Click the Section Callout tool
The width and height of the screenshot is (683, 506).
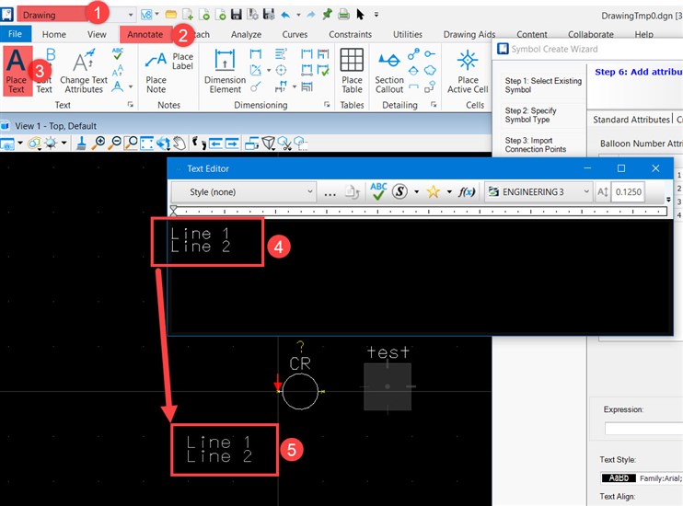coord(389,71)
